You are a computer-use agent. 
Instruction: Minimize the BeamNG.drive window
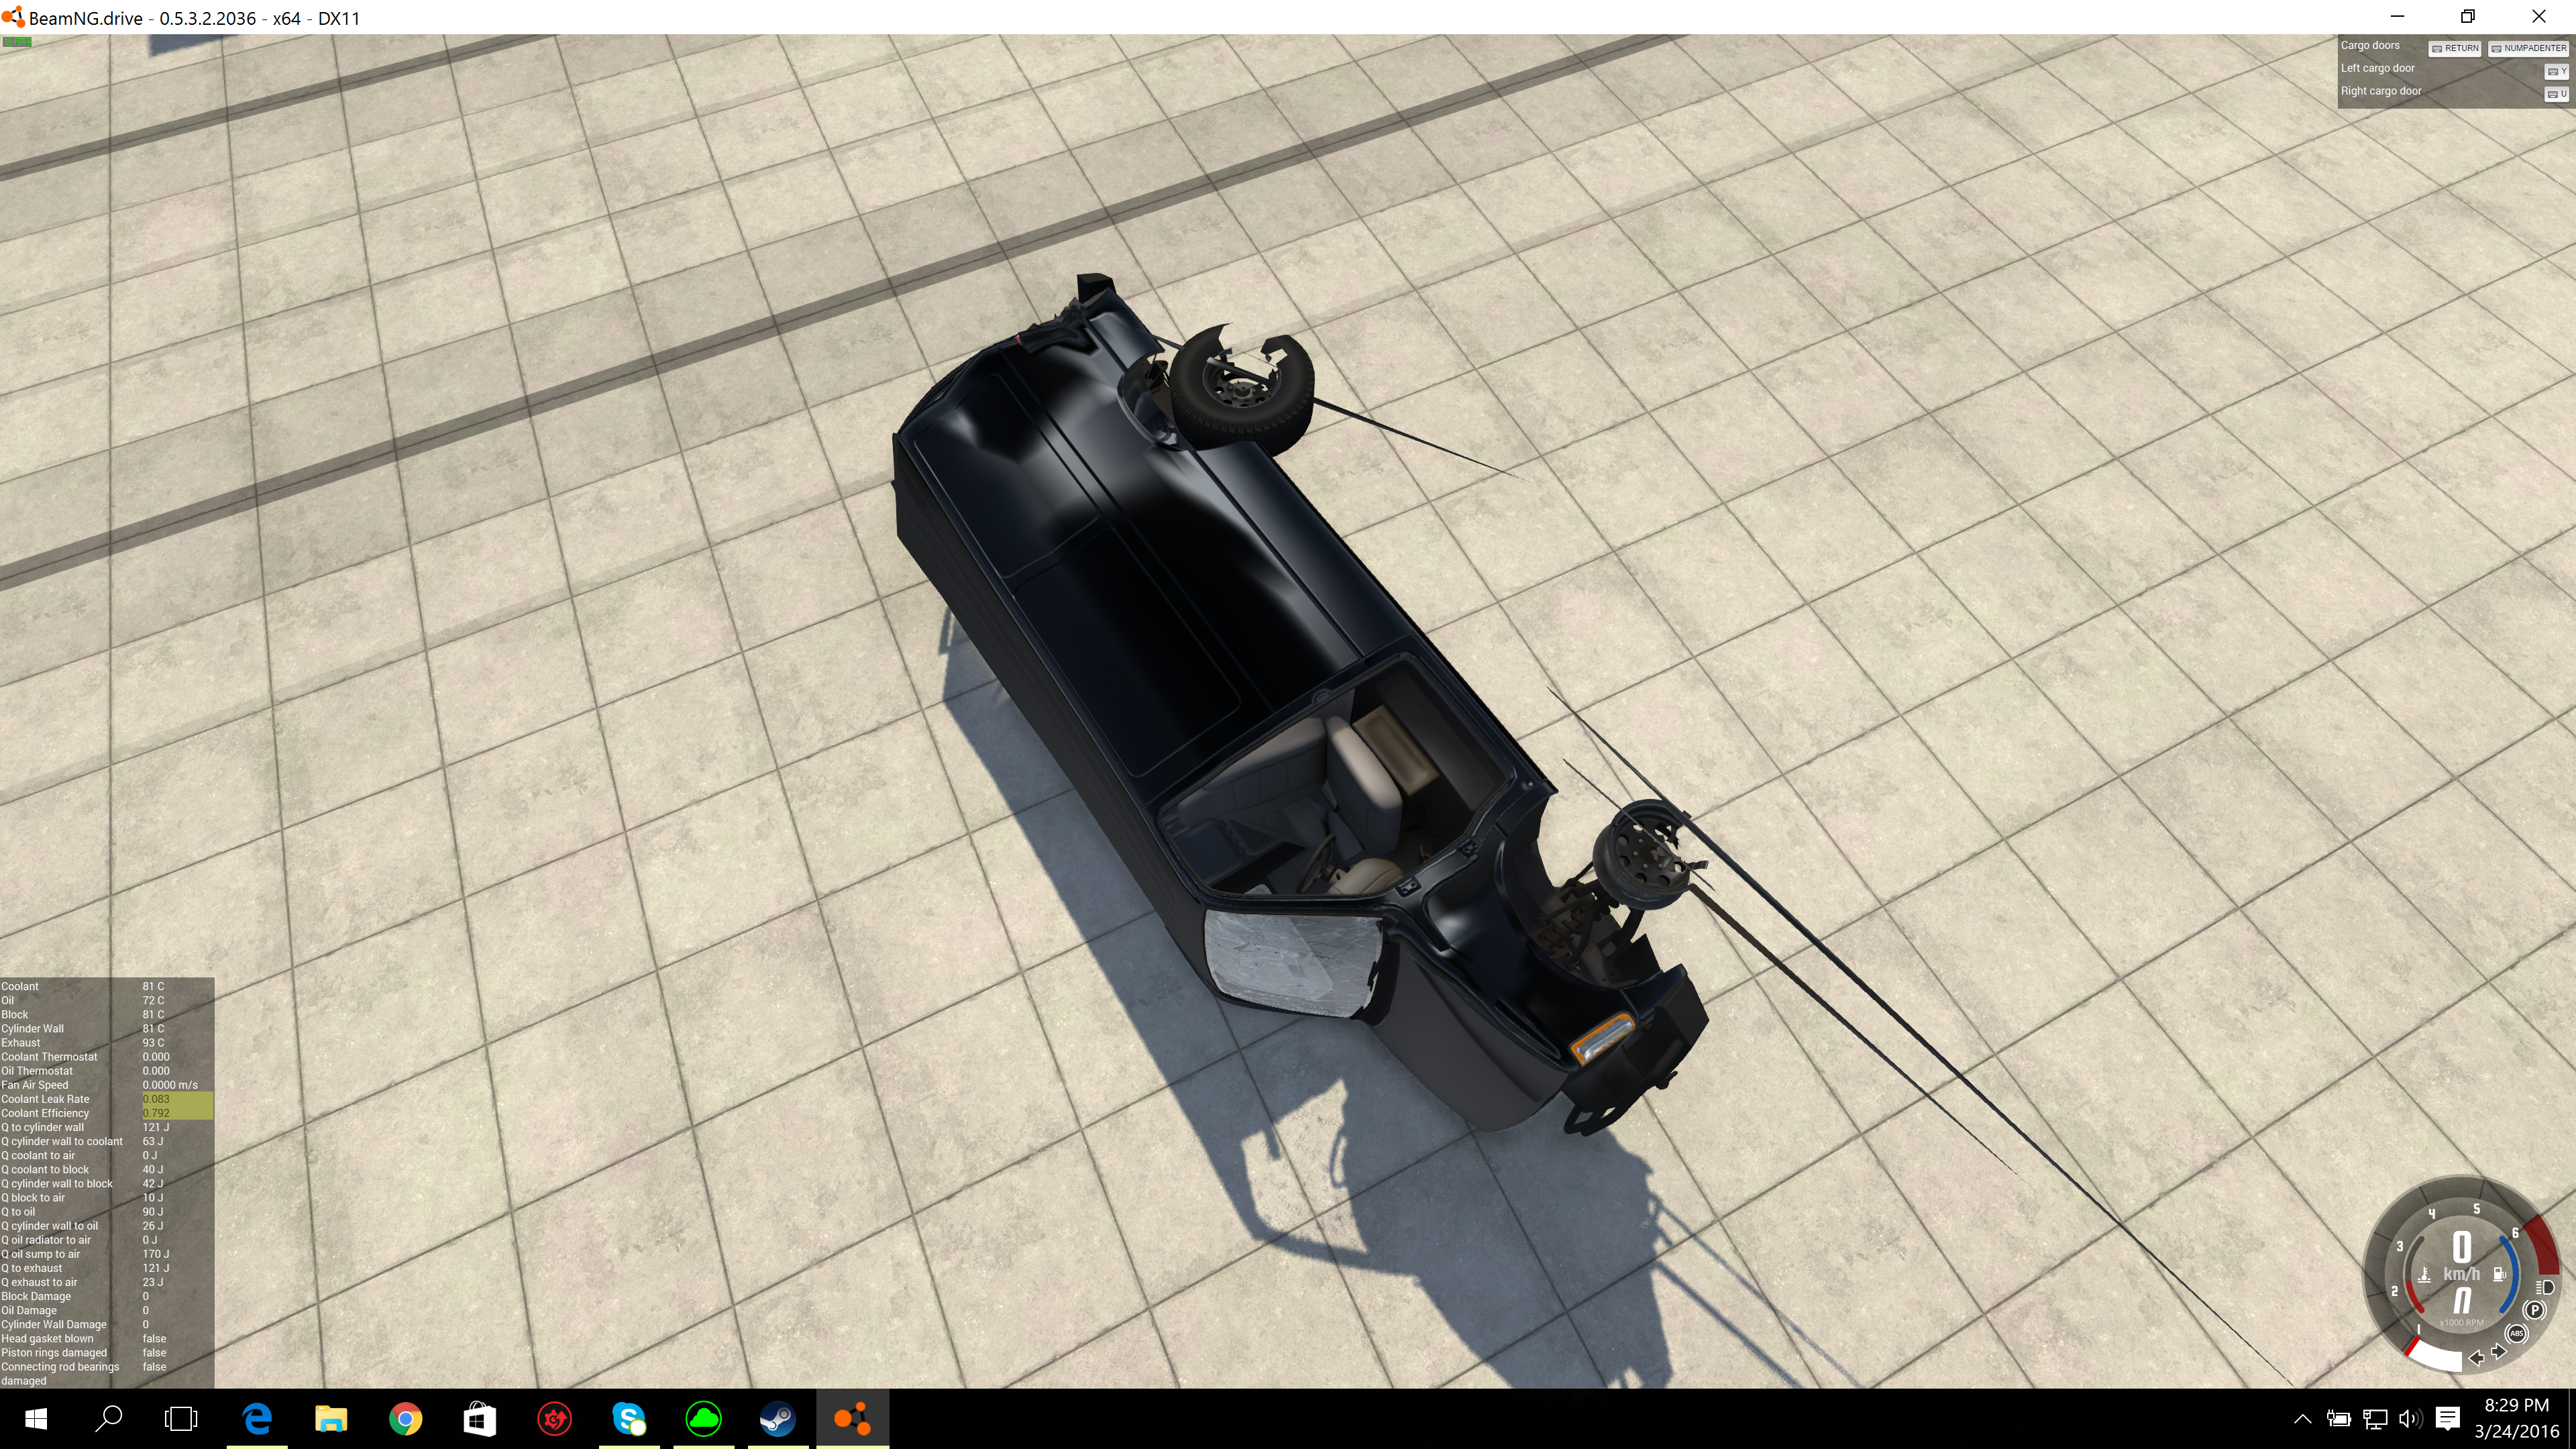coord(2397,17)
